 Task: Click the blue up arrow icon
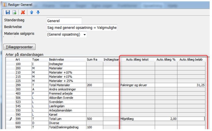tap(31, 12)
